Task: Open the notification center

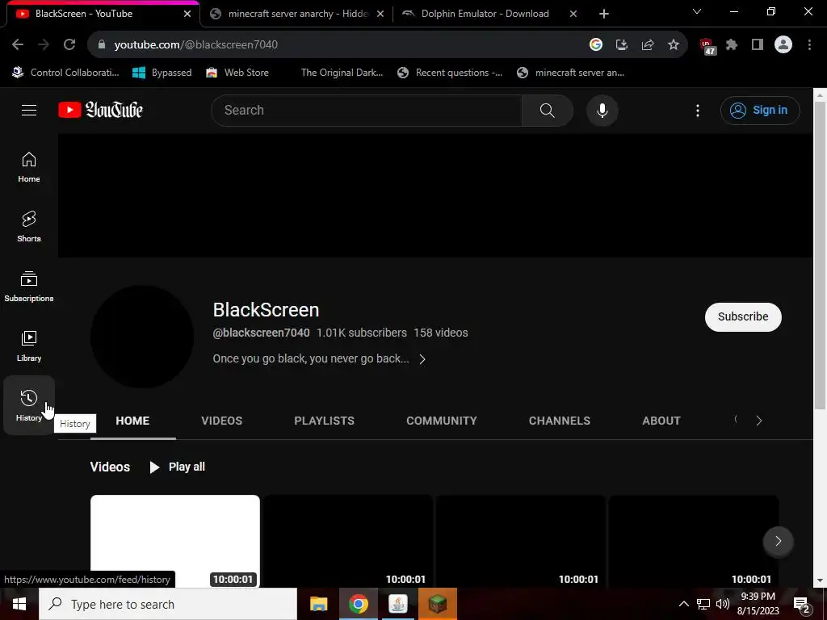Action: click(x=802, y=605)
